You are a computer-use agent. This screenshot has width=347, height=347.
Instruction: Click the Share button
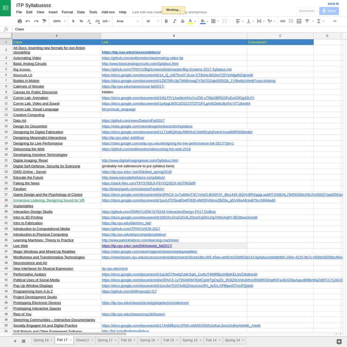(x=329, y=11)
